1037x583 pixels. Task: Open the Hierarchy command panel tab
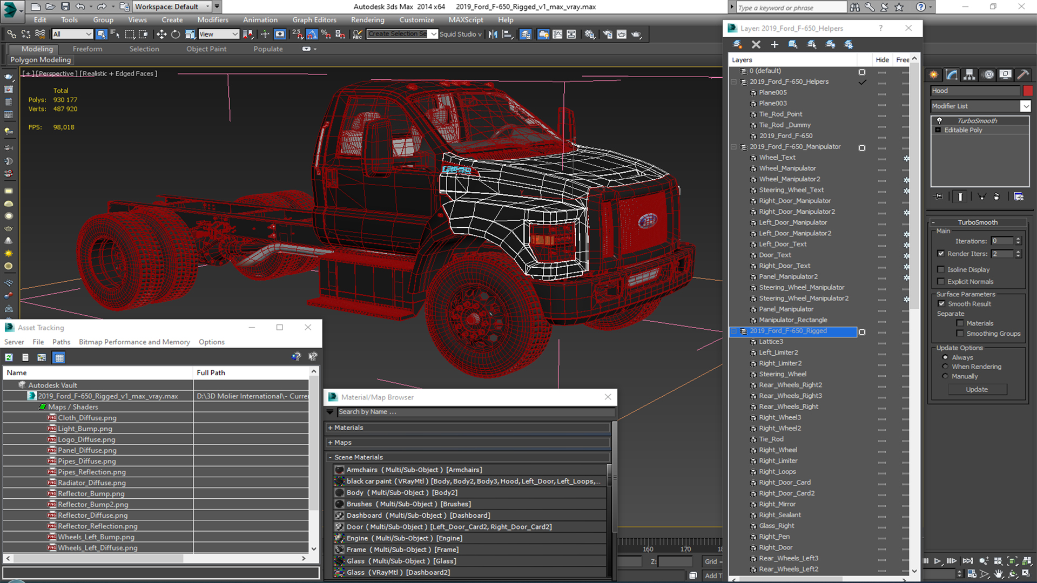tap(969, 74)
